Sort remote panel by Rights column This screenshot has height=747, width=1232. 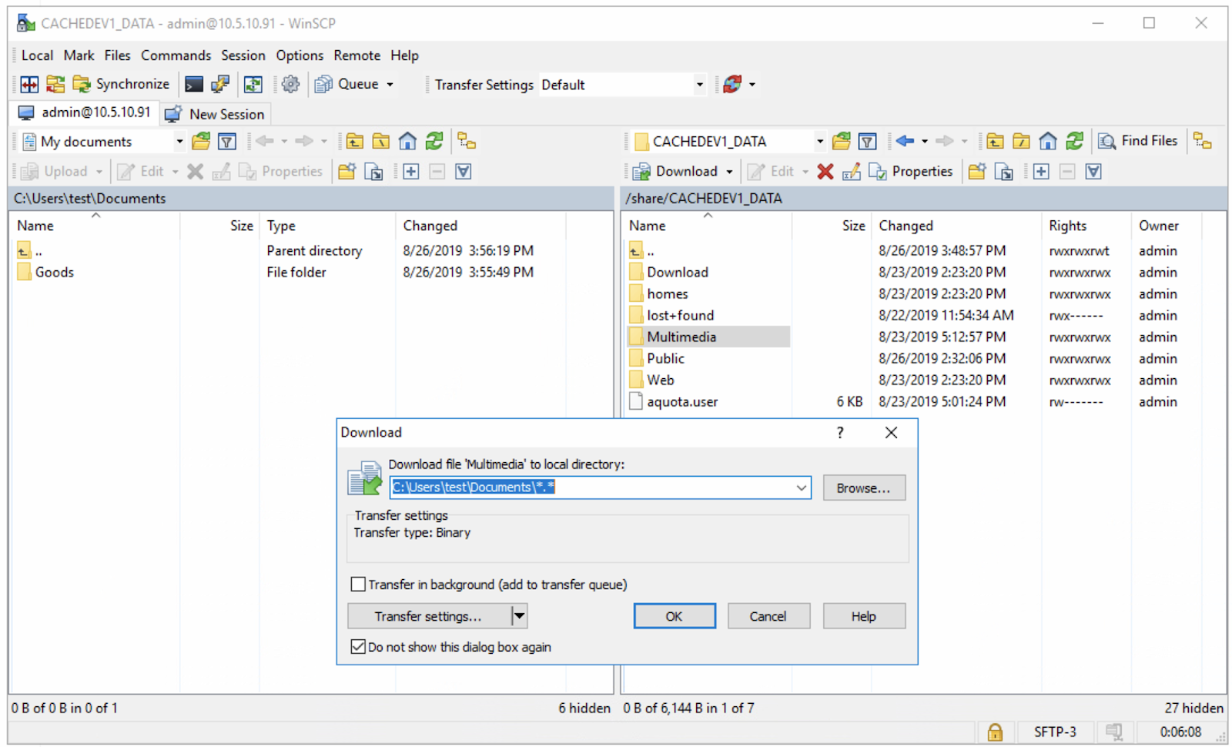[x=1068, y=226]
